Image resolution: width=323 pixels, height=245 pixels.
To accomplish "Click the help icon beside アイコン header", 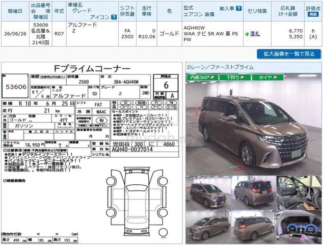I will click(114, 17).
